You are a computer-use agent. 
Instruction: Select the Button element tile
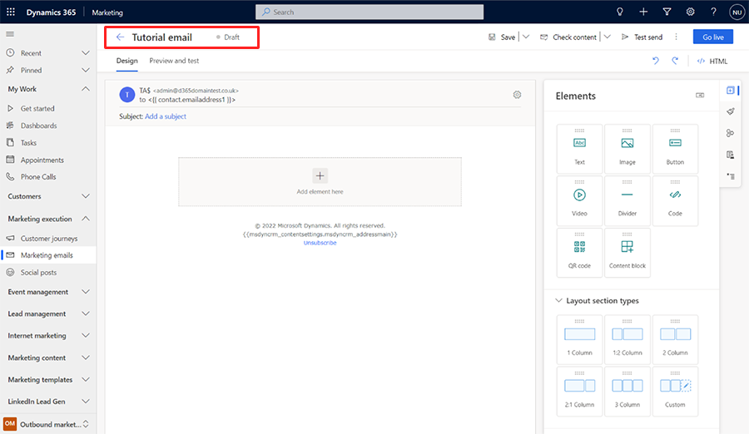(675, 149)
